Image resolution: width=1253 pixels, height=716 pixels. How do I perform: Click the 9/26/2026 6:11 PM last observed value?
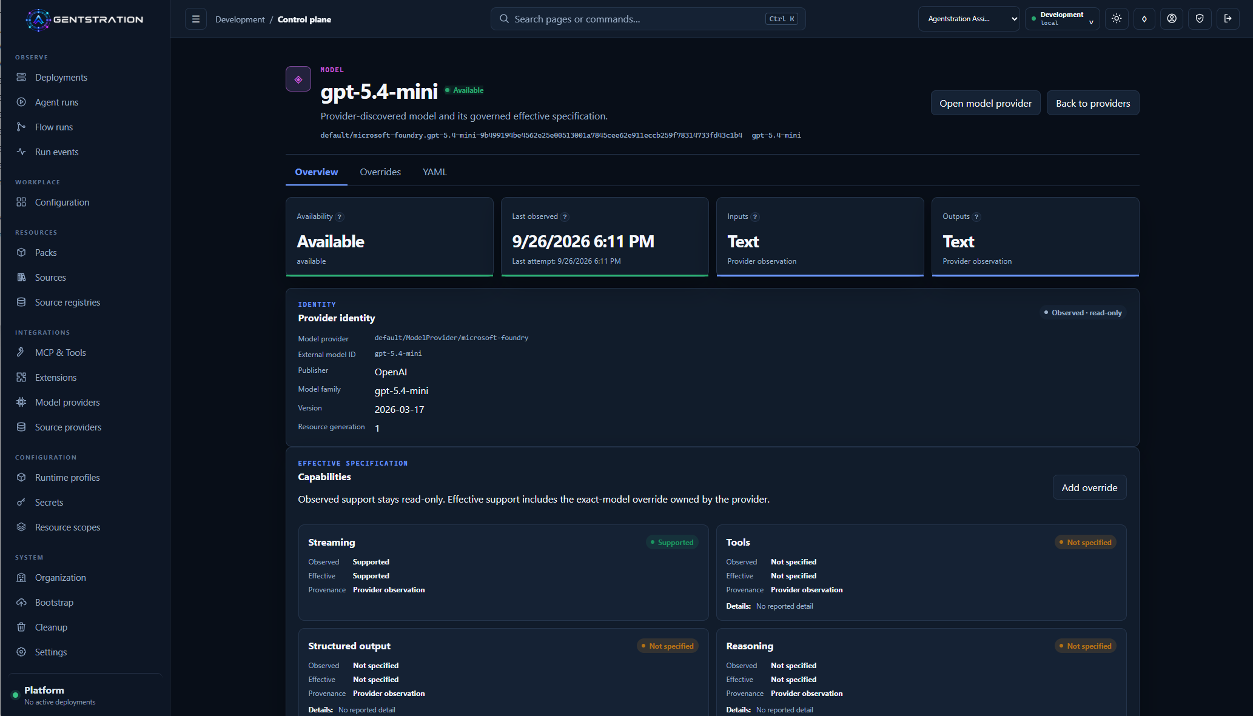click(583, 241)
